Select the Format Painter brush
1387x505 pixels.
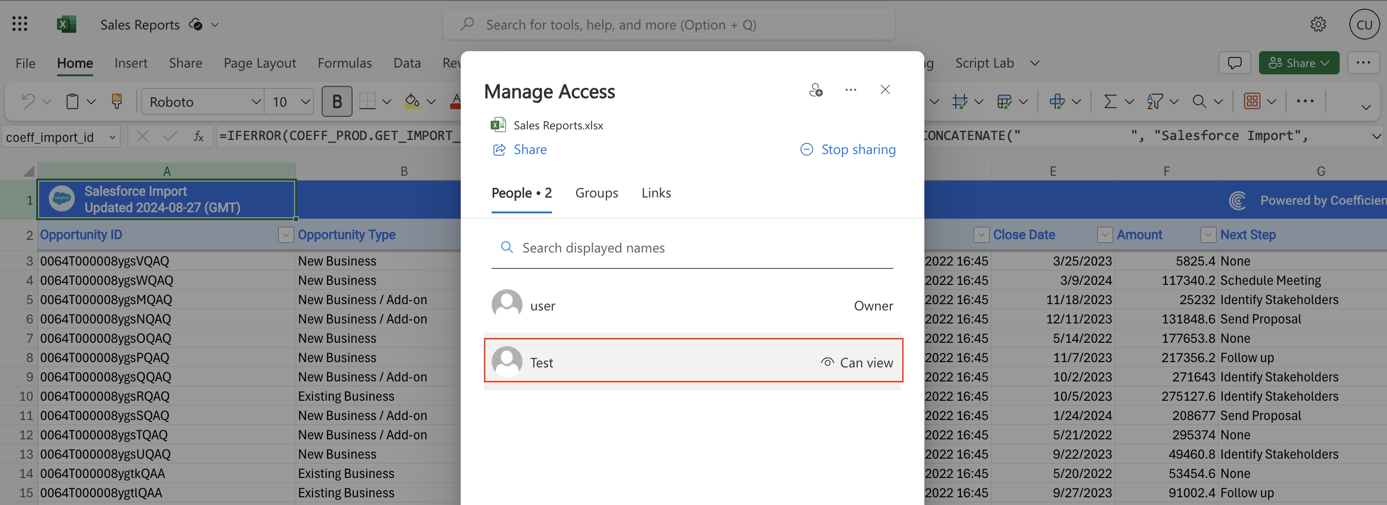116,101
